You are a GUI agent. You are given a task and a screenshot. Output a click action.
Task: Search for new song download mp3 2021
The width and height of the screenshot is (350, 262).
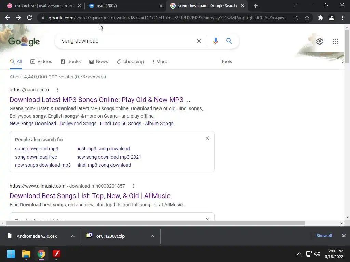(x=109, y=157)
